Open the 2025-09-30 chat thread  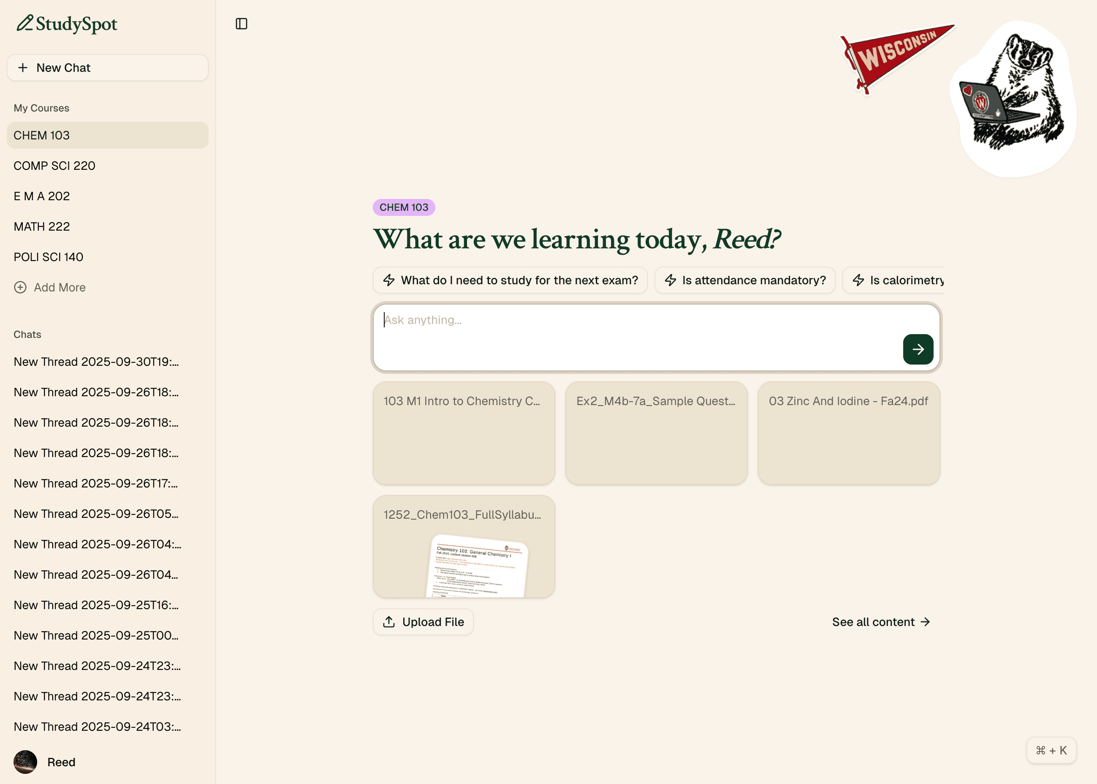(x=97, y=362)
